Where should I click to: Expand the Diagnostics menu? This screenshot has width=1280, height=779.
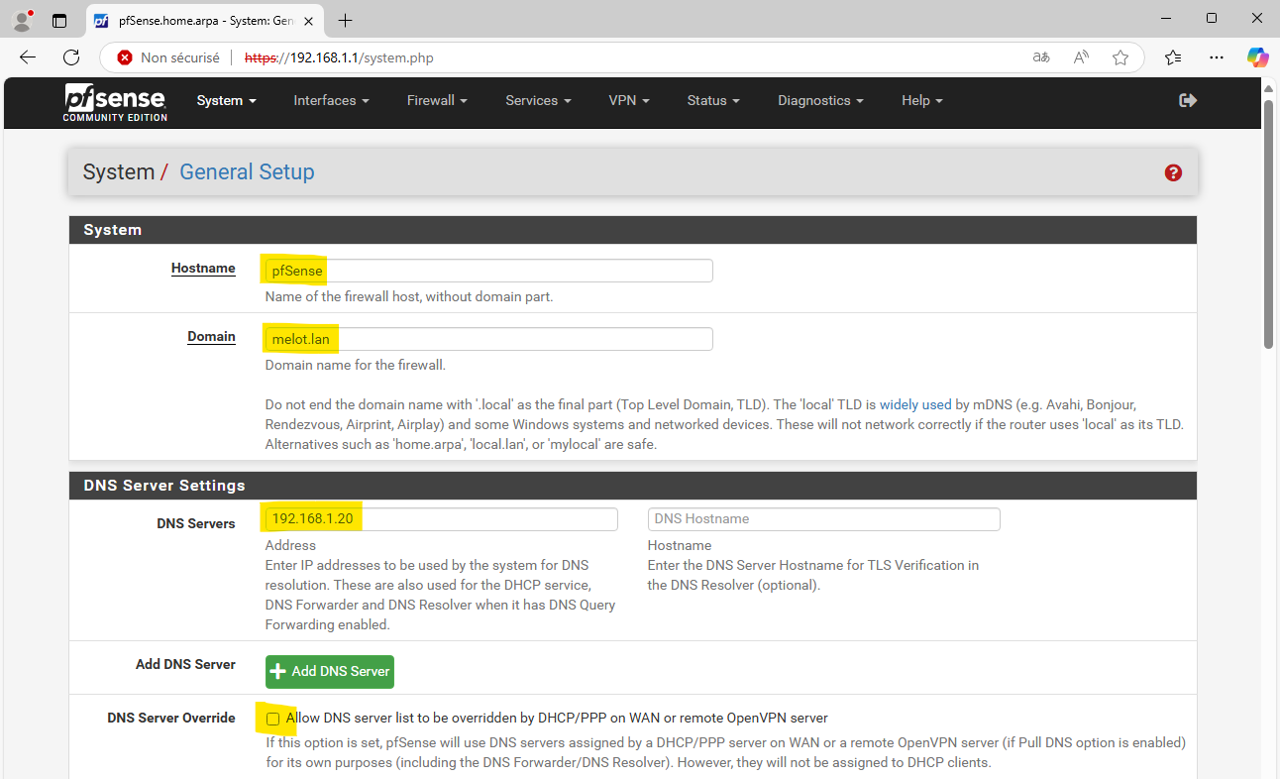point(820,100)
